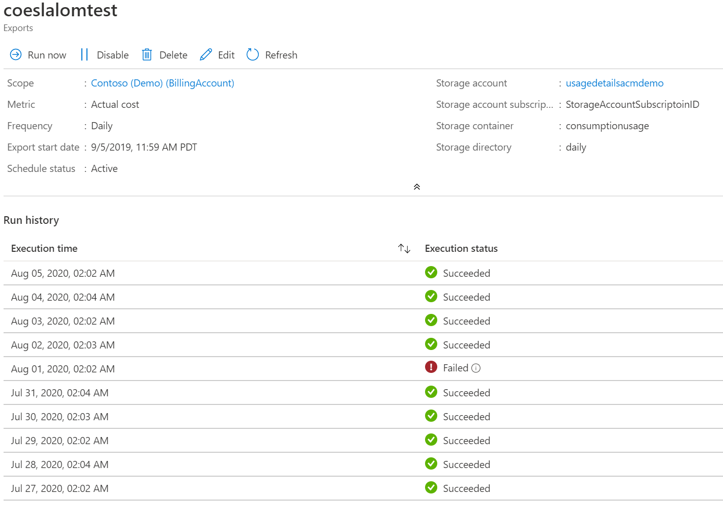This screenshot has width=723, height=524.
Task: Click the Delete trash can icon
Action: coord(146,54)
